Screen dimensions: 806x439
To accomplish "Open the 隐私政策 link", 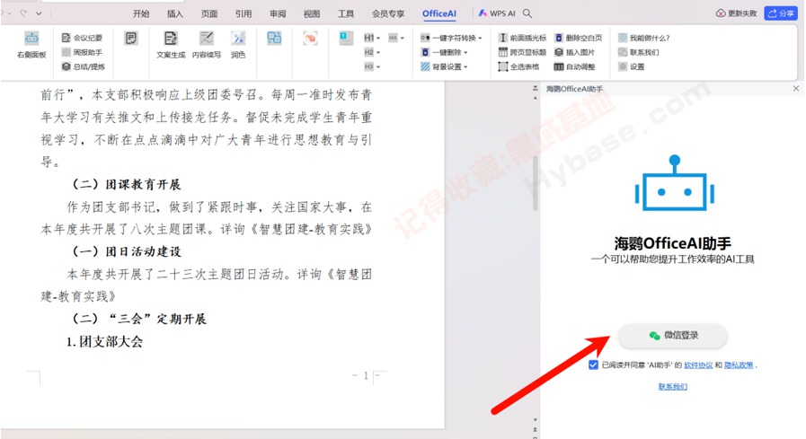I will [x=739, y=365].
